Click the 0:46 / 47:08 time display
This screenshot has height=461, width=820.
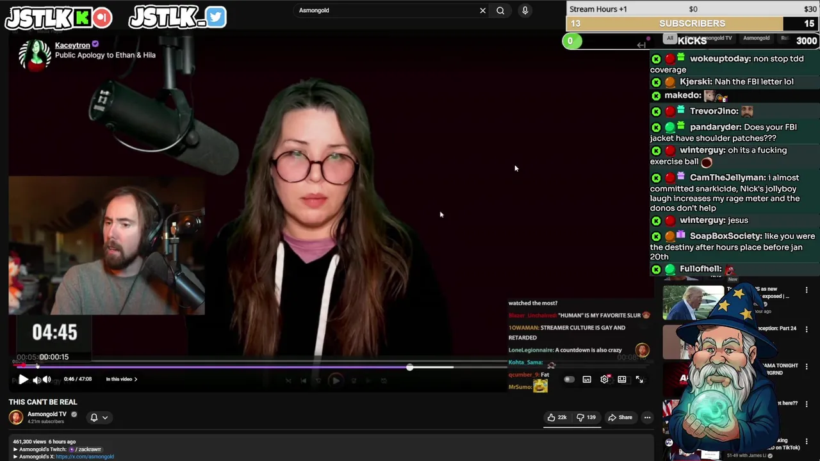pyautogui.click(x=78, y=379)
